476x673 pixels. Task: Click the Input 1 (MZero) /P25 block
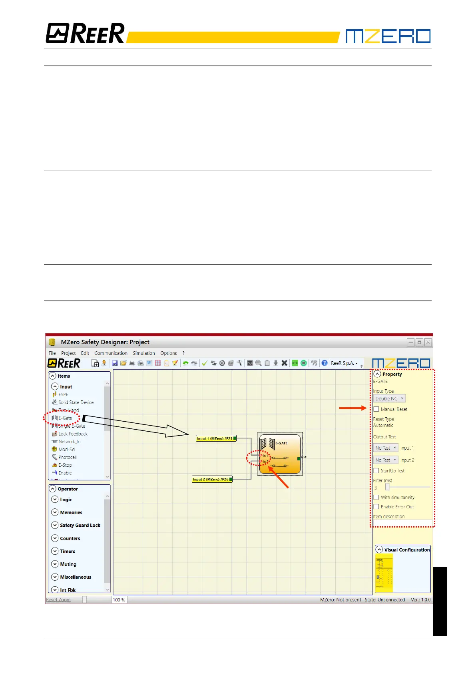[x=216, y=438]
